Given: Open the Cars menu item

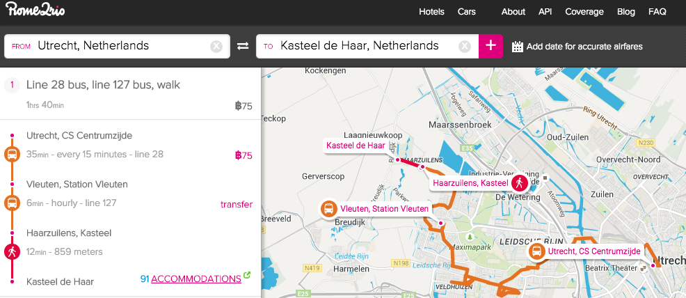Looking at the screenshot, I should pyautogui.click(x=467, y=12).
